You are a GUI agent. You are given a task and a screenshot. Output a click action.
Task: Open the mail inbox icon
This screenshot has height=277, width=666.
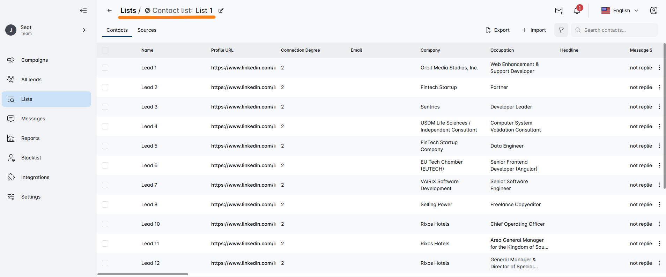tap(558, 10)
